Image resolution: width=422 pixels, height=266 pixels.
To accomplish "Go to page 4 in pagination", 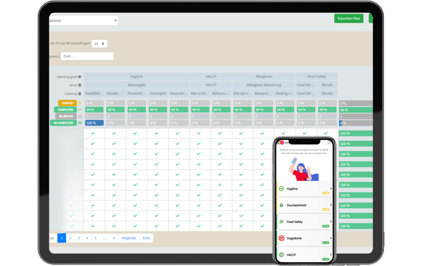I will point(87,238).
